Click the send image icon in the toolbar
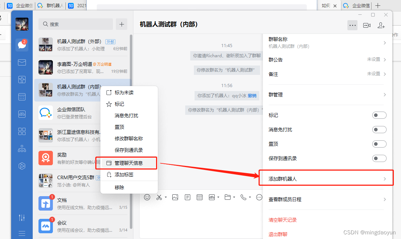The height and width of the screenshot is (239, 401). pyautogui.click(x=174, y=197)
